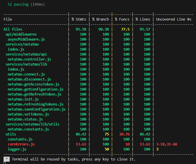This screenshot has height=164, width=196.
Task: Select the netatmo.constants.js file row
Action: [x=28, y=129]
